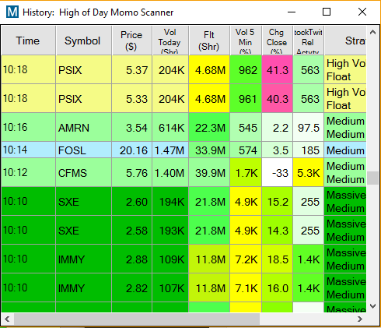Click the 40.3 change cell

277,99
